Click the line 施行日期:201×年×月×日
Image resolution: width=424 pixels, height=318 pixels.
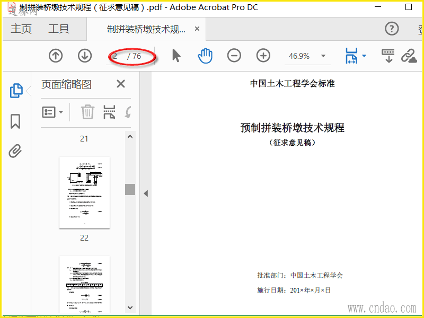(294, 290)
